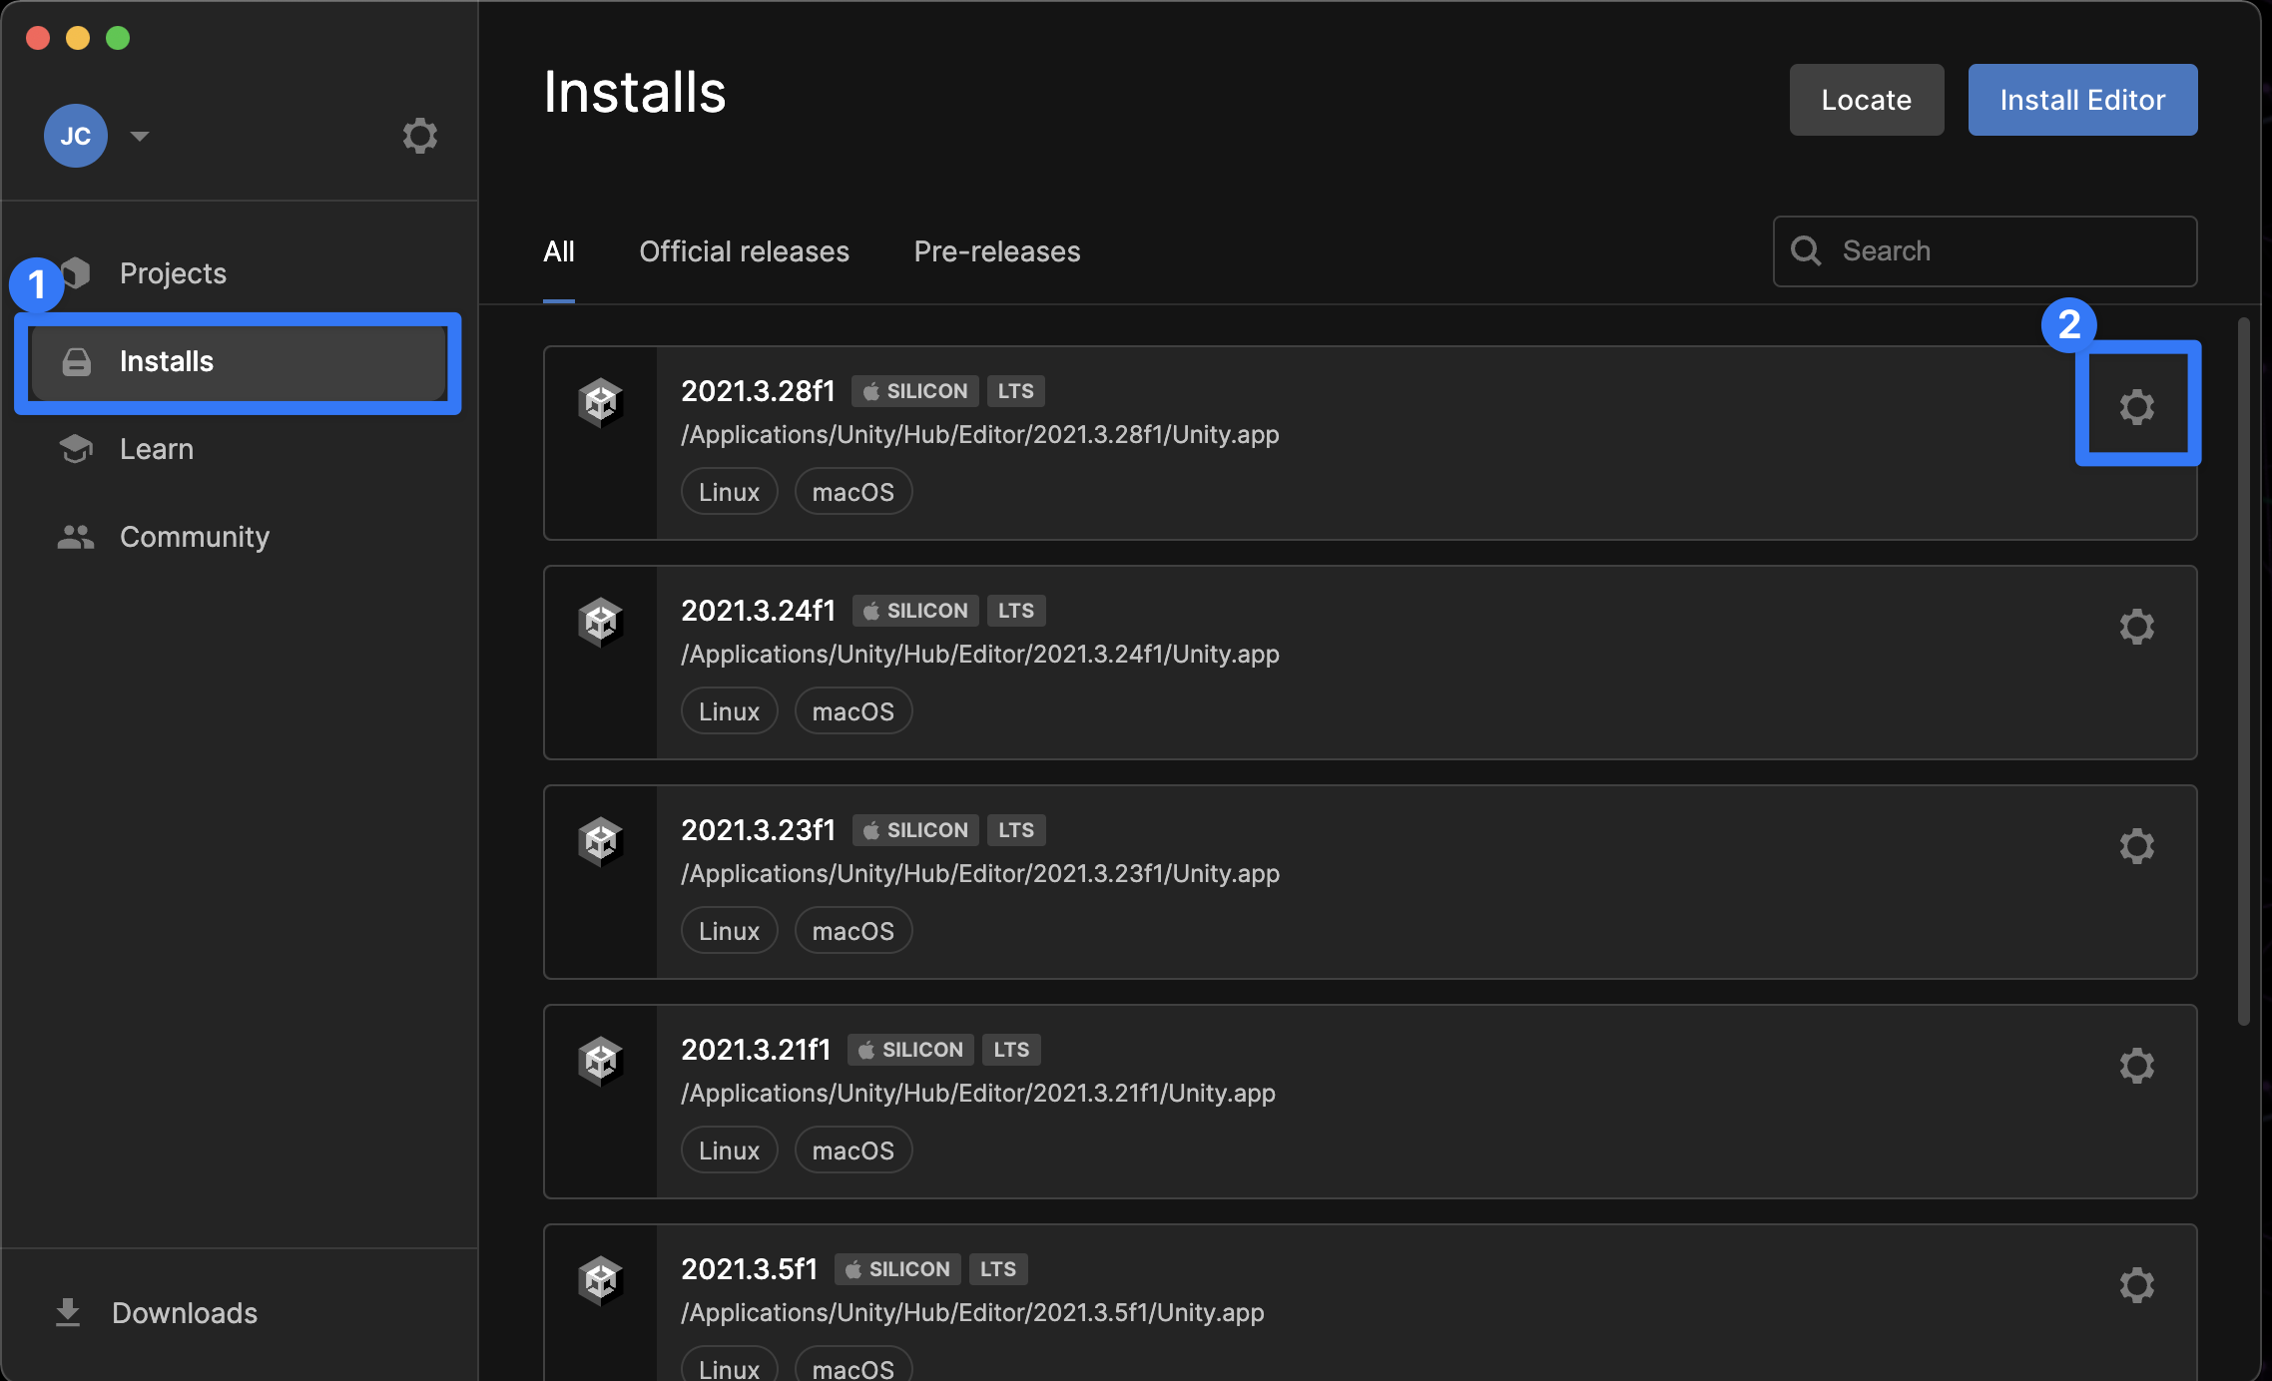Click the Unity Hub settings gear icon
The height and width of the screenshot is (1381, 2272).
418,135
